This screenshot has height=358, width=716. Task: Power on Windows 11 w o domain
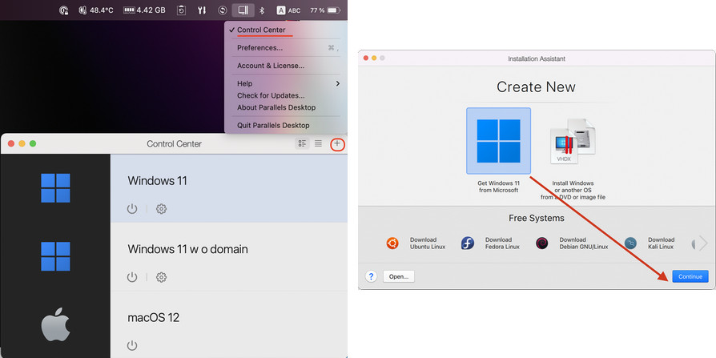pos(132,277)
